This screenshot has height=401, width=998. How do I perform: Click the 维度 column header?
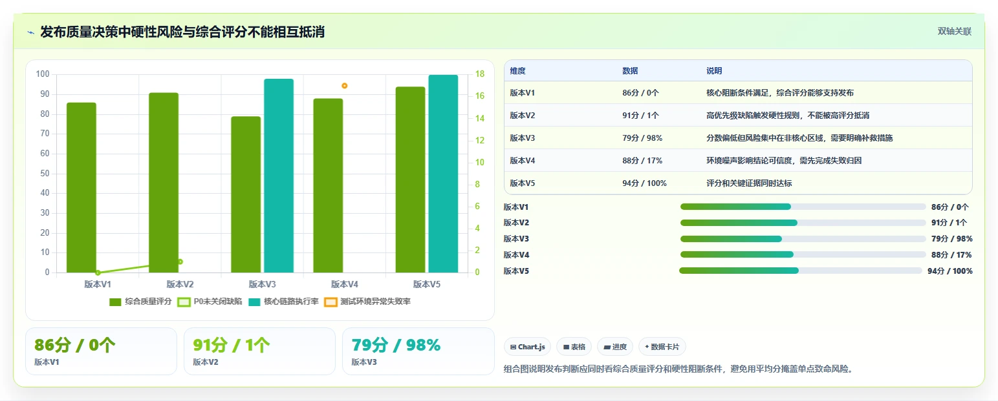(517, 71)
